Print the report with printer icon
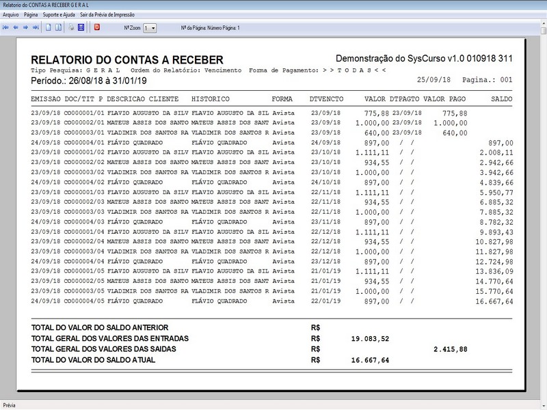Viewport: 547px width, 410px height. [71, 27]
